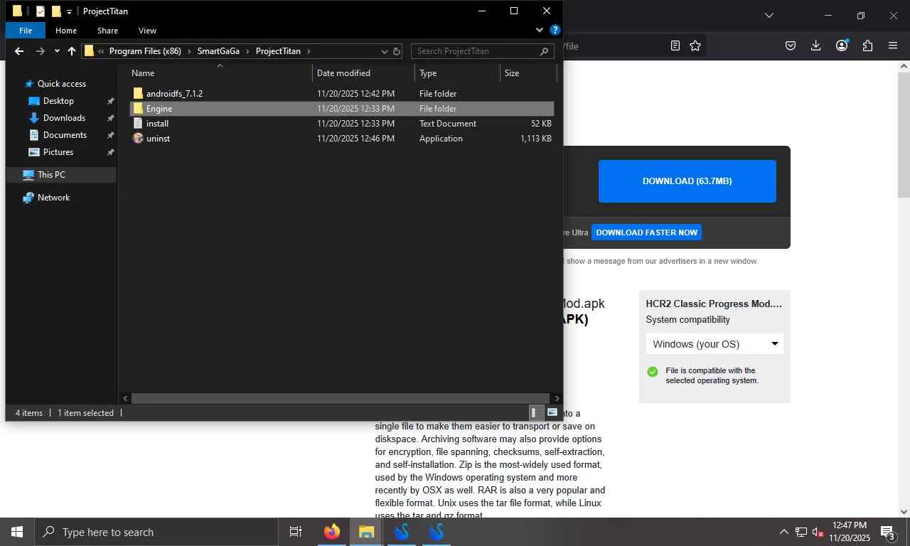Image resolution: width=910 pixels, height=546 pixels.
Task: Expand the ribbon with the chevron
Action: click(540, 31)
